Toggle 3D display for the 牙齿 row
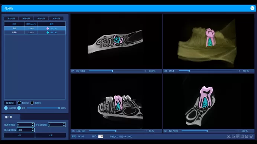Screen dimensions: 257x144 (56, 29)
